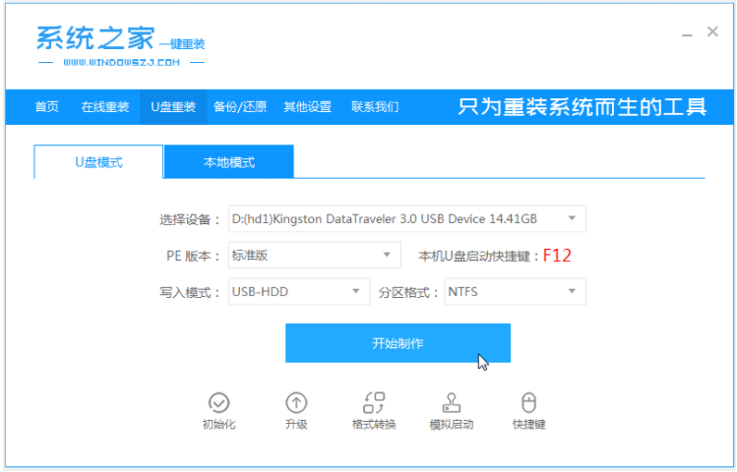
Task: Open 其他设置 in the navigation bar
Action: (x=307, y=107)
